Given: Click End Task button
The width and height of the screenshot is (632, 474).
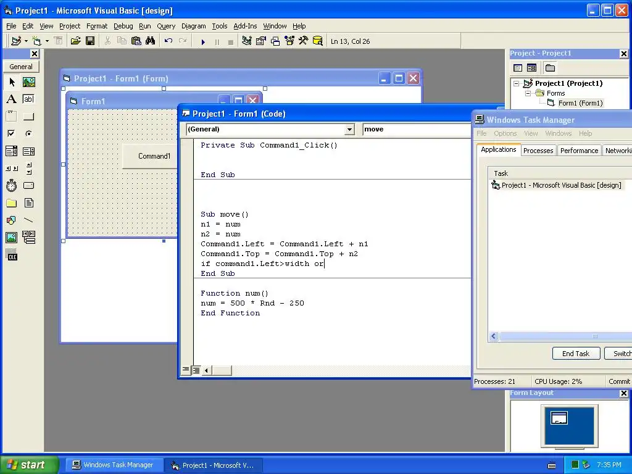Looking at the screenshot, I should point(576,354).
